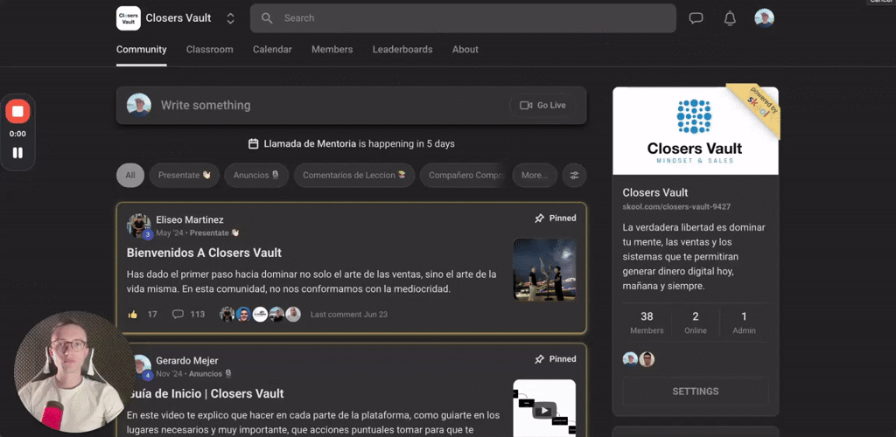Open Eliseo Martinez's profile avatar

139,225
